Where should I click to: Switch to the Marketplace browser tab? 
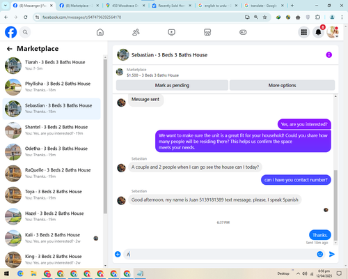tap(79, 6)
